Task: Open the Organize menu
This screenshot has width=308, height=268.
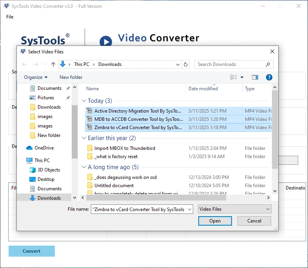Action: (x=36, y=77)
